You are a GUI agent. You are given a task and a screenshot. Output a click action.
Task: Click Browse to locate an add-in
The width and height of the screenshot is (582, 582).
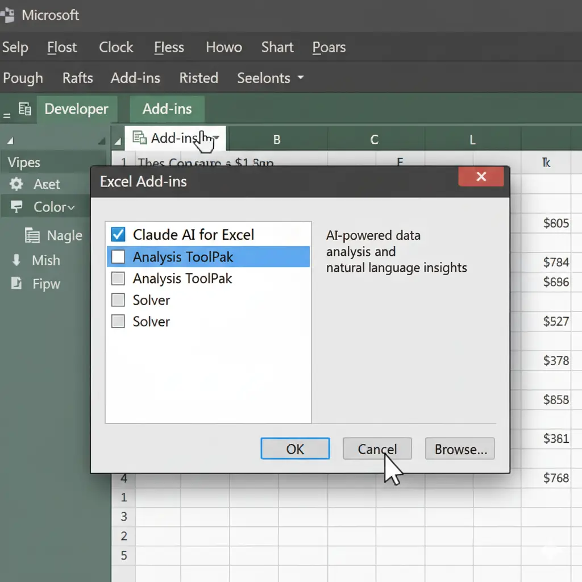459,448
